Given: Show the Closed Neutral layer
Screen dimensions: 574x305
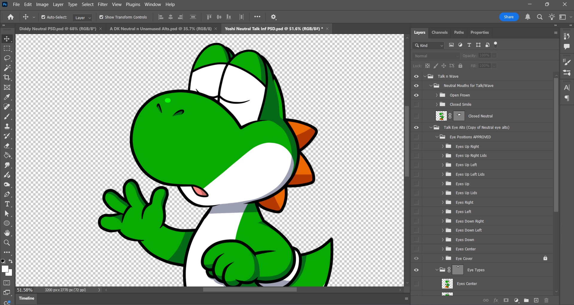Looking at the screenshot, I should tap(416, 116).
